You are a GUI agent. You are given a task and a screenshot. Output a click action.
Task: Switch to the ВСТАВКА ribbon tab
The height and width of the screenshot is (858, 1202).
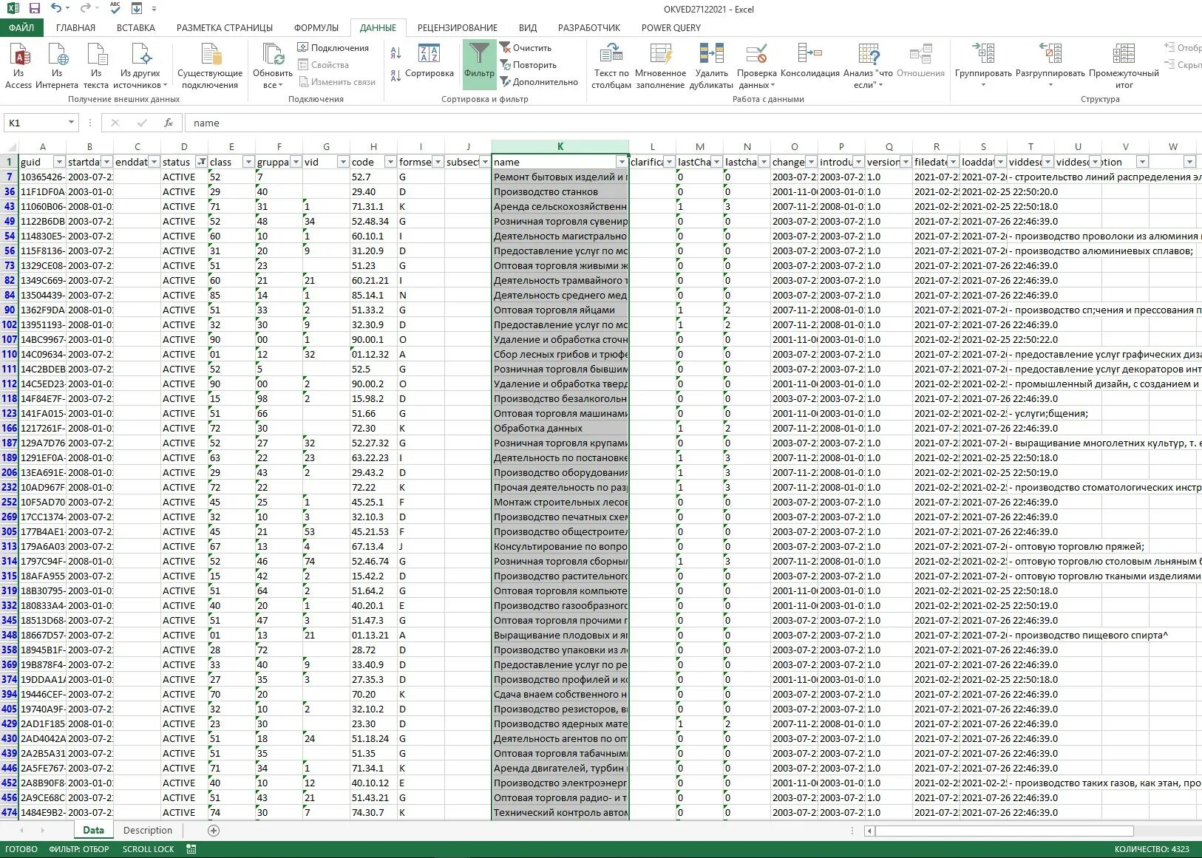point(136,27)
